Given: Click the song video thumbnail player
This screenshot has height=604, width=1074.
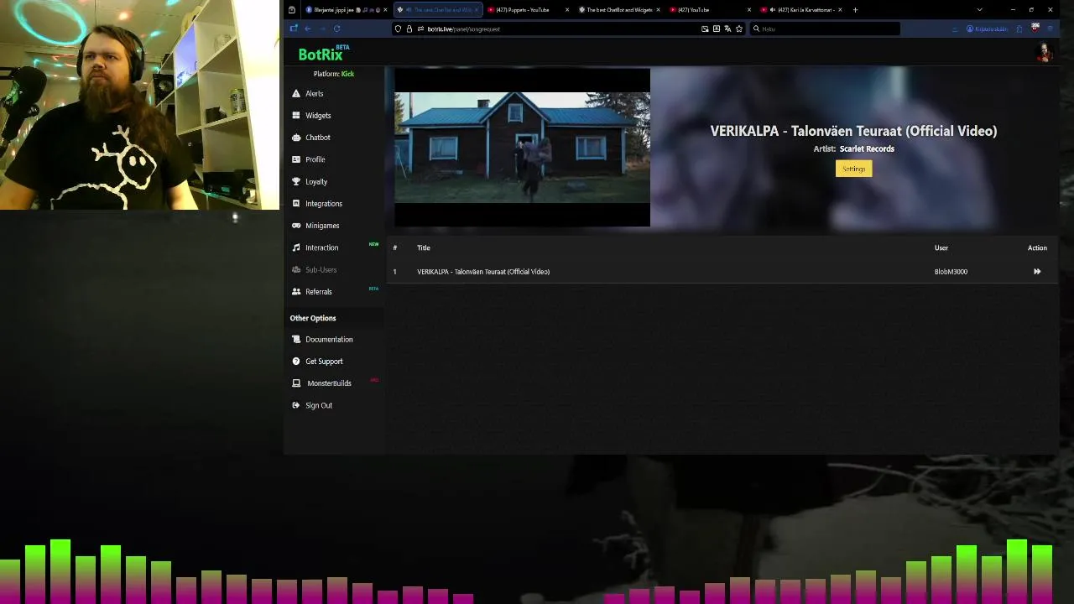Looking at the screenshot, I should tap(522, 148).
